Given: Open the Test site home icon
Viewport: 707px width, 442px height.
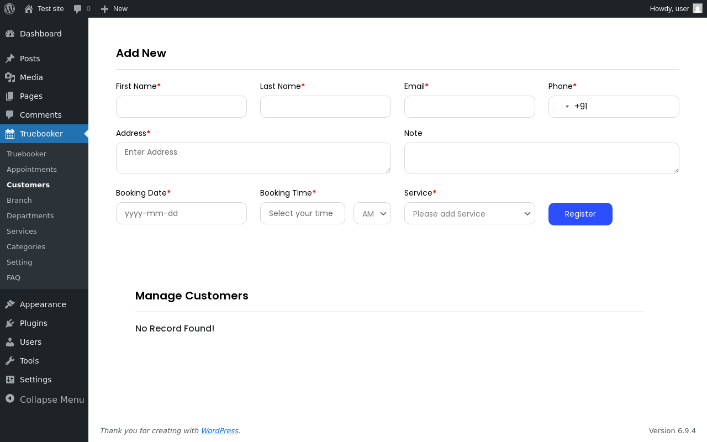Looking at the screenshot, I should pos(29,9).
